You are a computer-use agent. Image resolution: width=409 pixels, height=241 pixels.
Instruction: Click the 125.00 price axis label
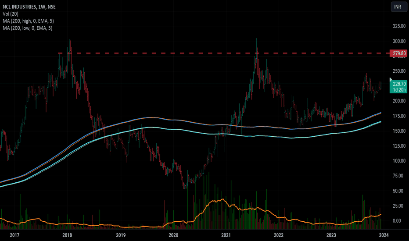pyautogui.click(x=399, y=146)
